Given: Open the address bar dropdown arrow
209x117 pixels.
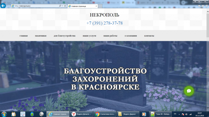Looking at the screenshot, I should tap(62, 6).
